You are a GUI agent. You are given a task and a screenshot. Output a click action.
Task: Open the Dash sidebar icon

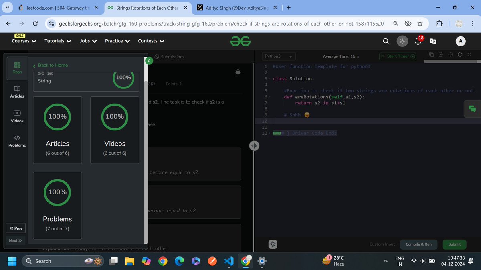click(17, 68)
